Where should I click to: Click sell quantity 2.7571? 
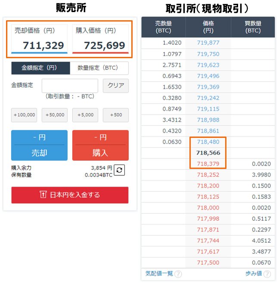point(172,65)
